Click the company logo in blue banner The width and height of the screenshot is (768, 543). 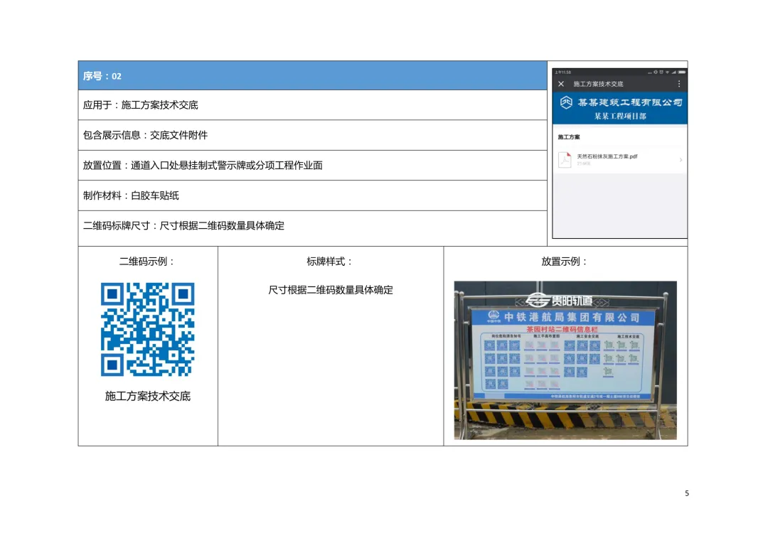point(566,102)
